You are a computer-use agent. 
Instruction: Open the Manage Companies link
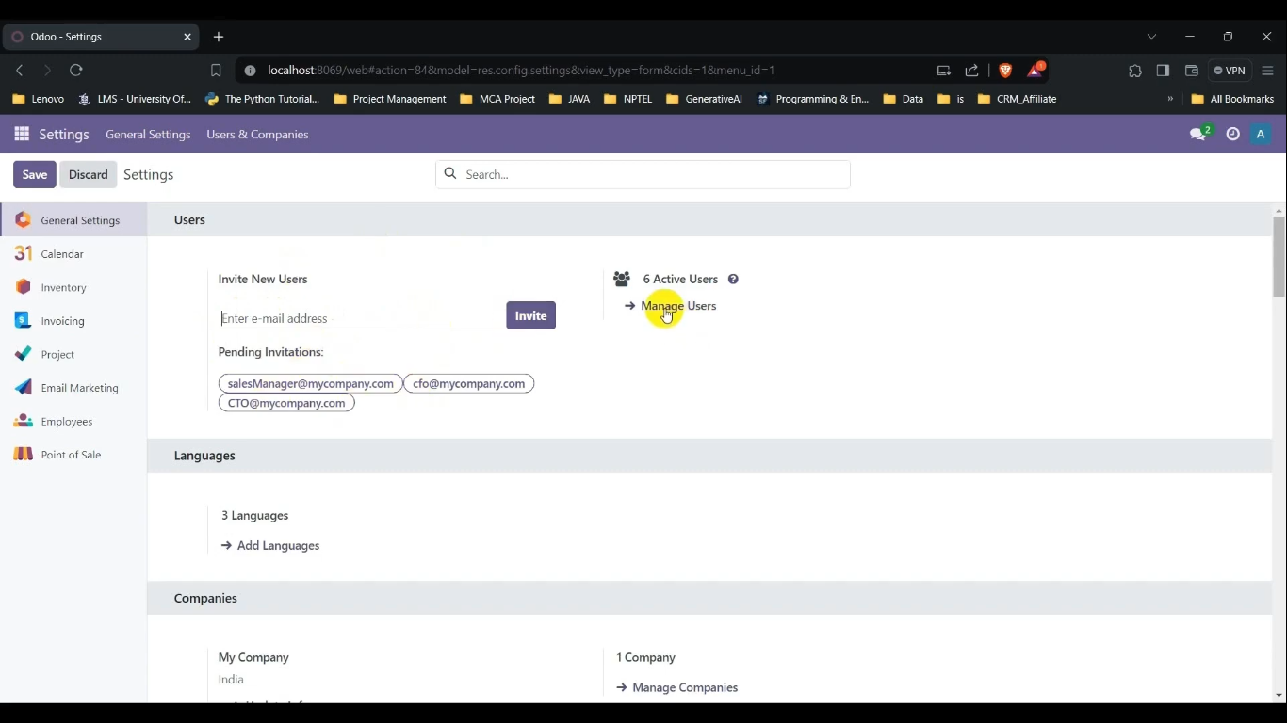[x=677, y=688]
